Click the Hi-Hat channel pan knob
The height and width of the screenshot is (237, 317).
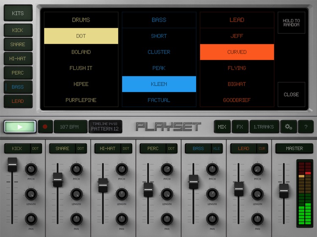122,219
